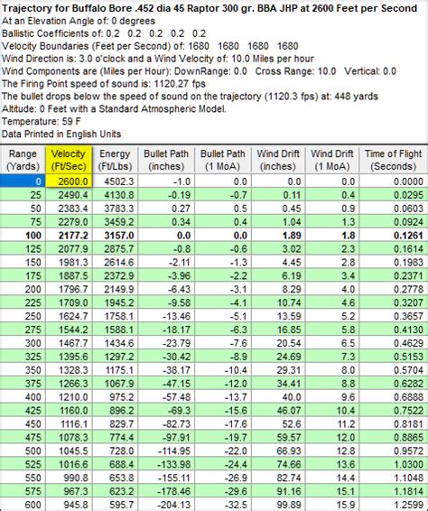428x511 pixels.
Task: Select the wind drift value 8.29
Action: pyautogui.click(x=278, y=289)
